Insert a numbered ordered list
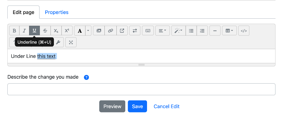This screenshot has width=306, height=120. (x=202, y=31)
